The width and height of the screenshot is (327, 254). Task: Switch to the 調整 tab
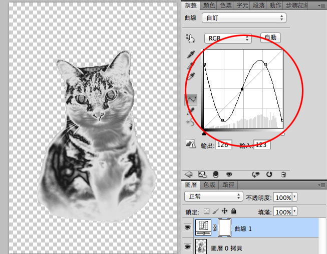(x=191, y=5)
